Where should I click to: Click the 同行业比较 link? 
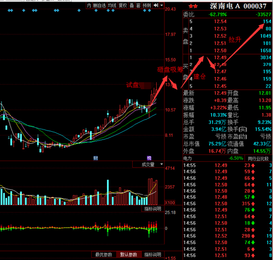pos(258,158)
